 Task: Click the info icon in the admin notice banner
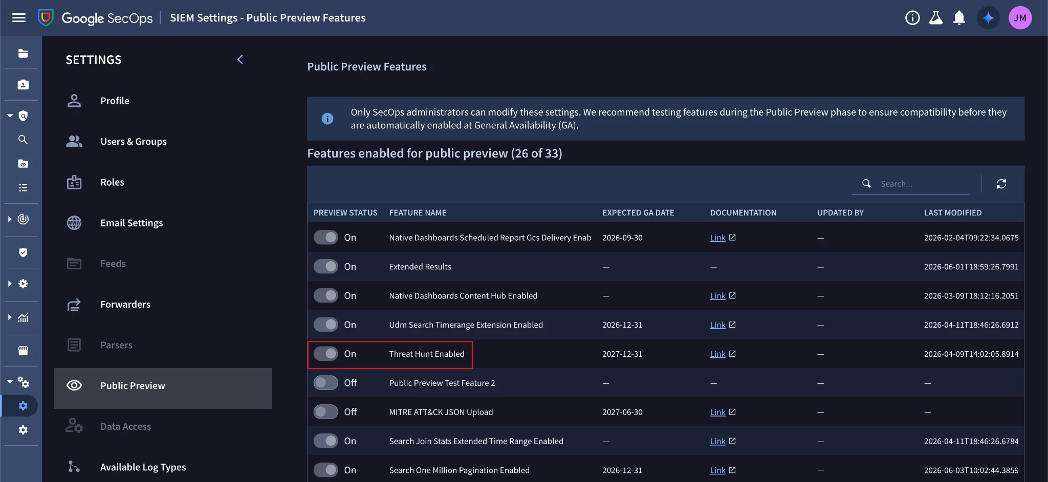[x=327, y=119]
